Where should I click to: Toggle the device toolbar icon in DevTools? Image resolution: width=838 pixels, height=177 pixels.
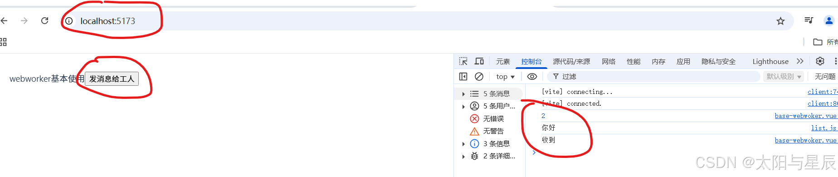coord(479,61)
